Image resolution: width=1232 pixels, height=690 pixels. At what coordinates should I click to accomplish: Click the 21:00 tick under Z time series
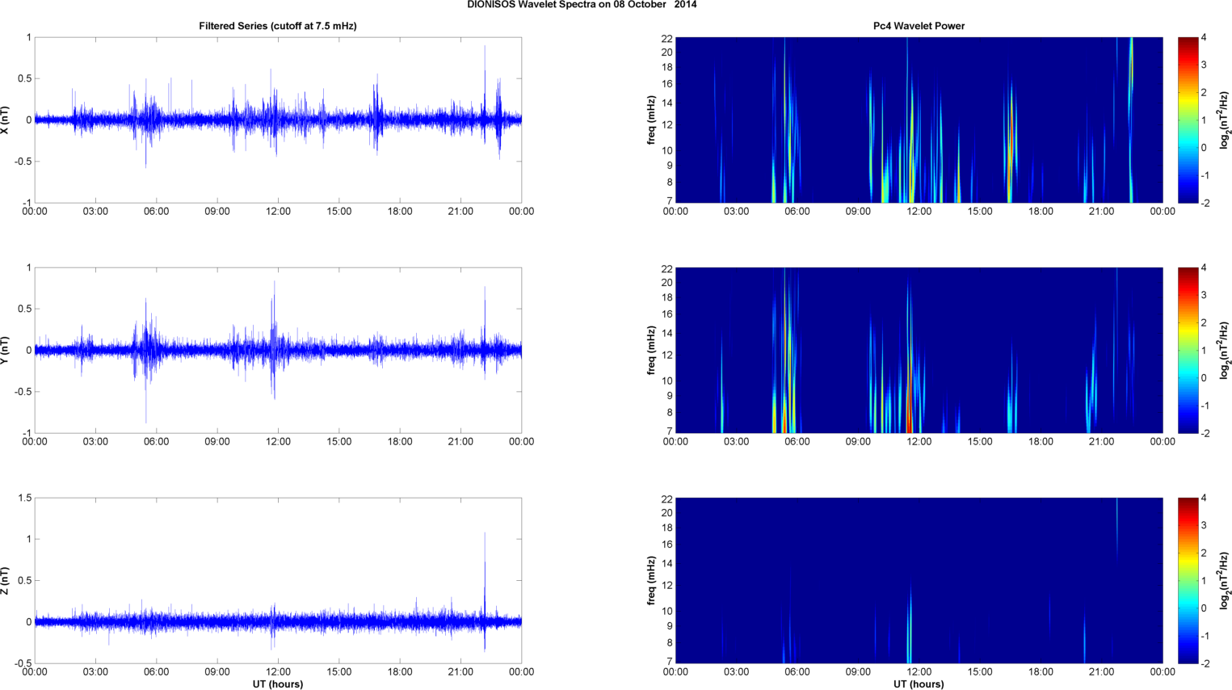[x=460, y=672]
